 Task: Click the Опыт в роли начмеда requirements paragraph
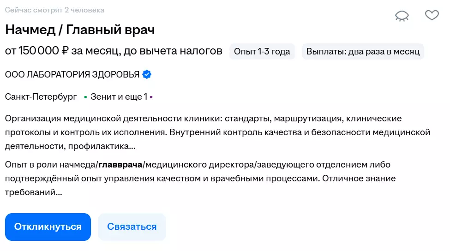coord(208,178)
